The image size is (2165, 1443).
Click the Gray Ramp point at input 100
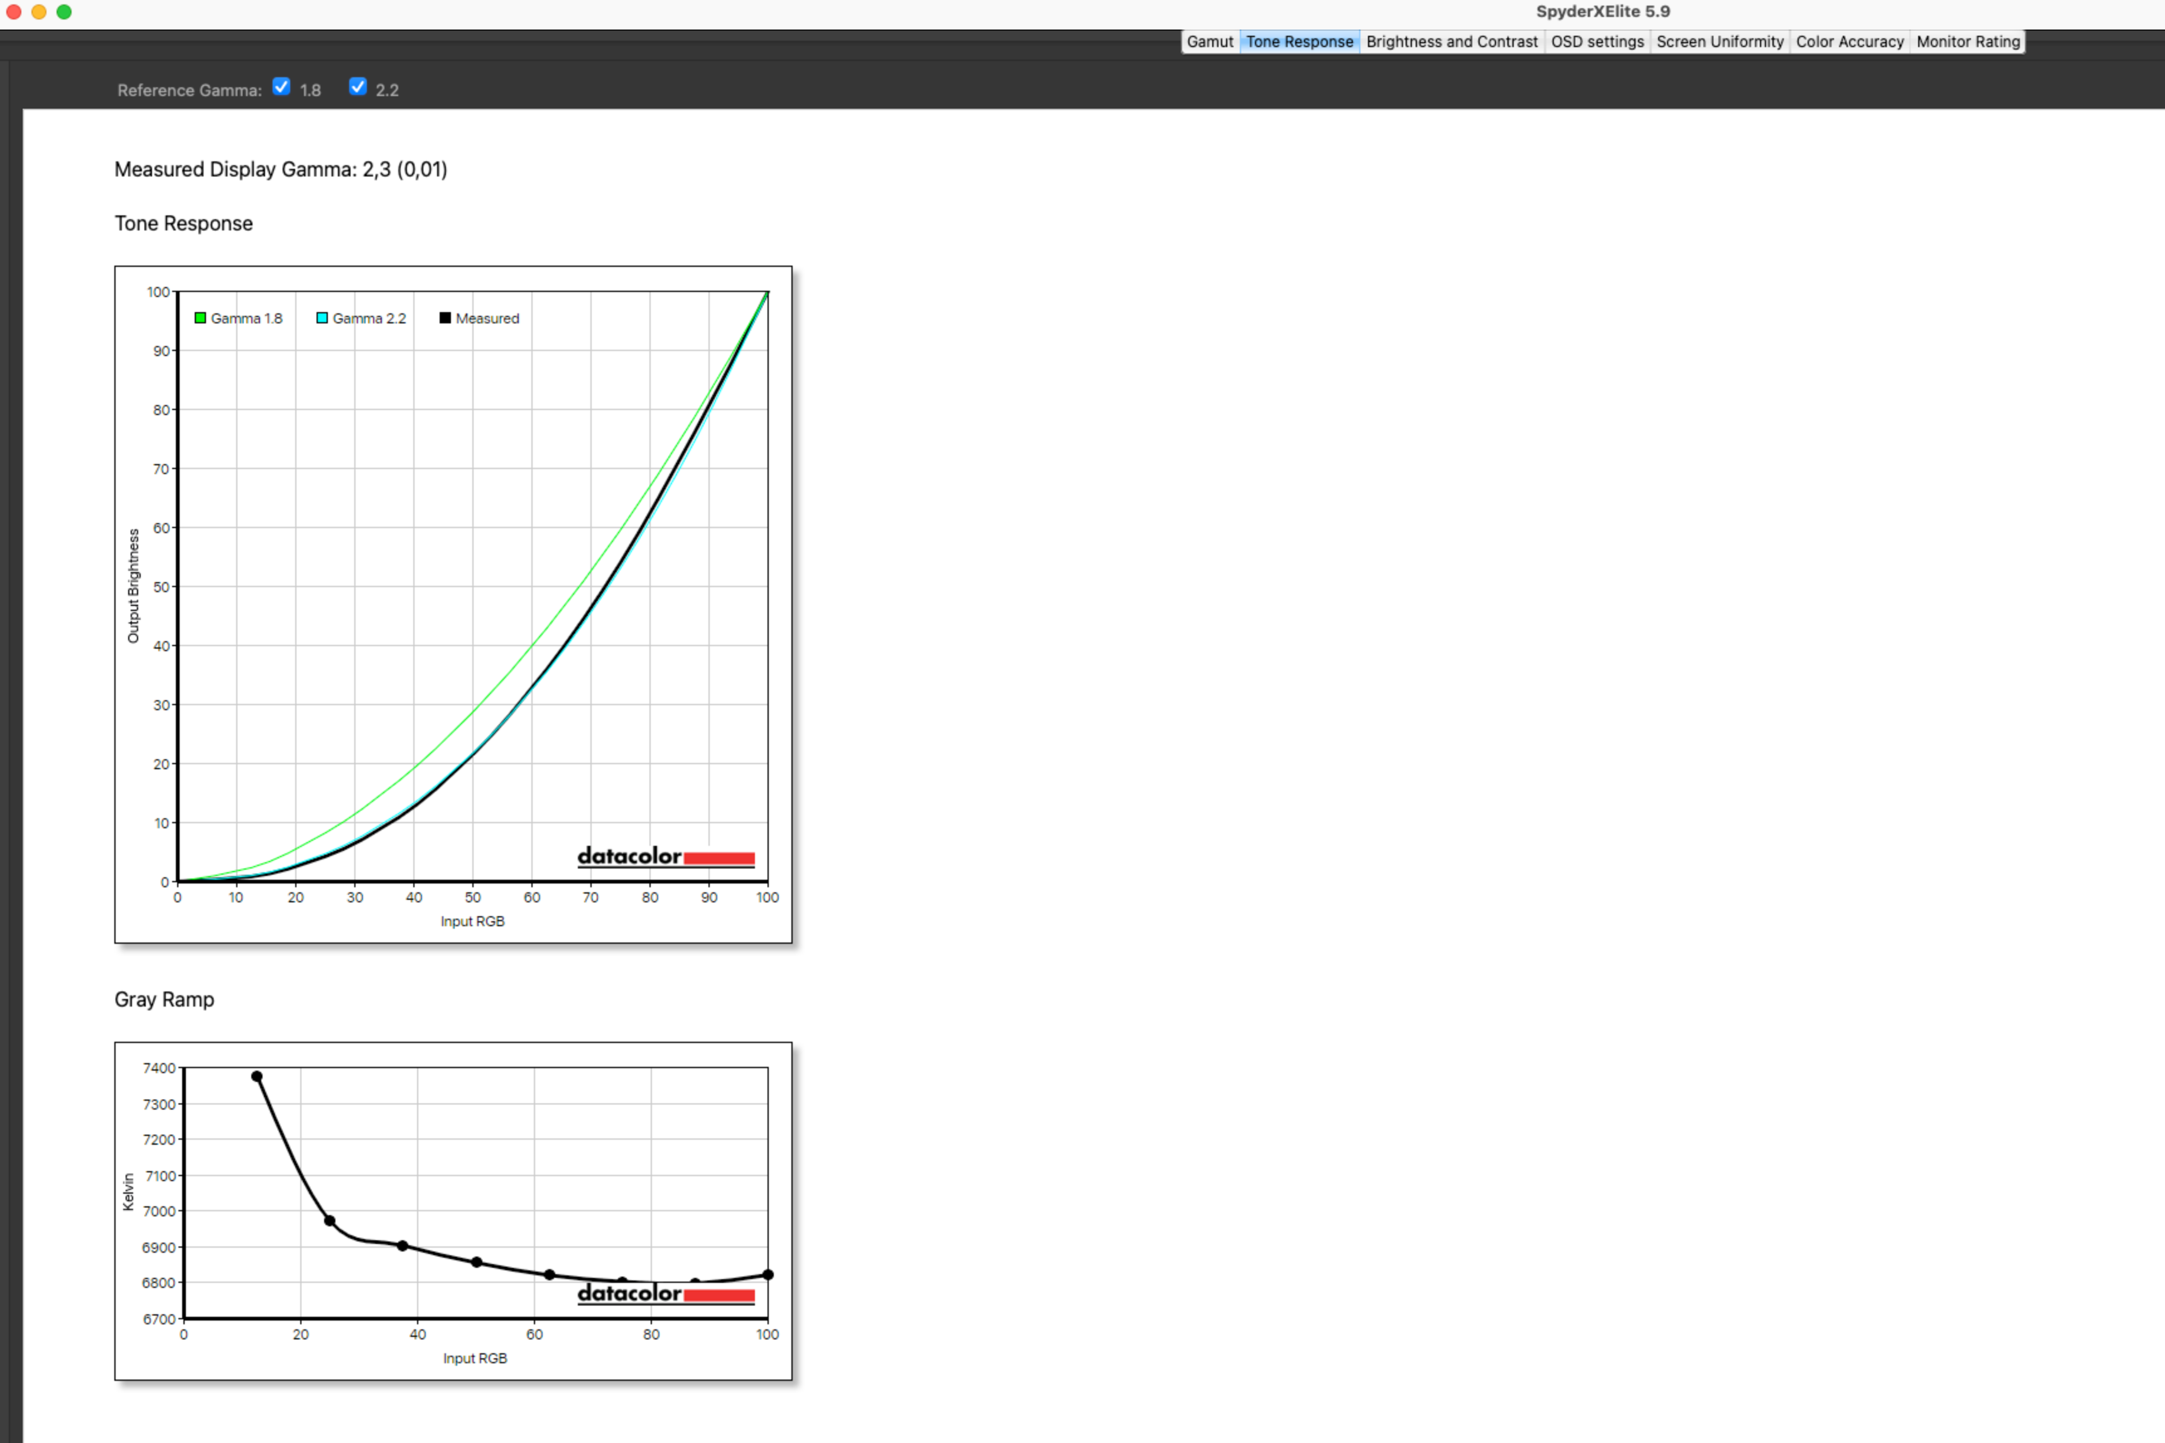tap(768, 1275)
